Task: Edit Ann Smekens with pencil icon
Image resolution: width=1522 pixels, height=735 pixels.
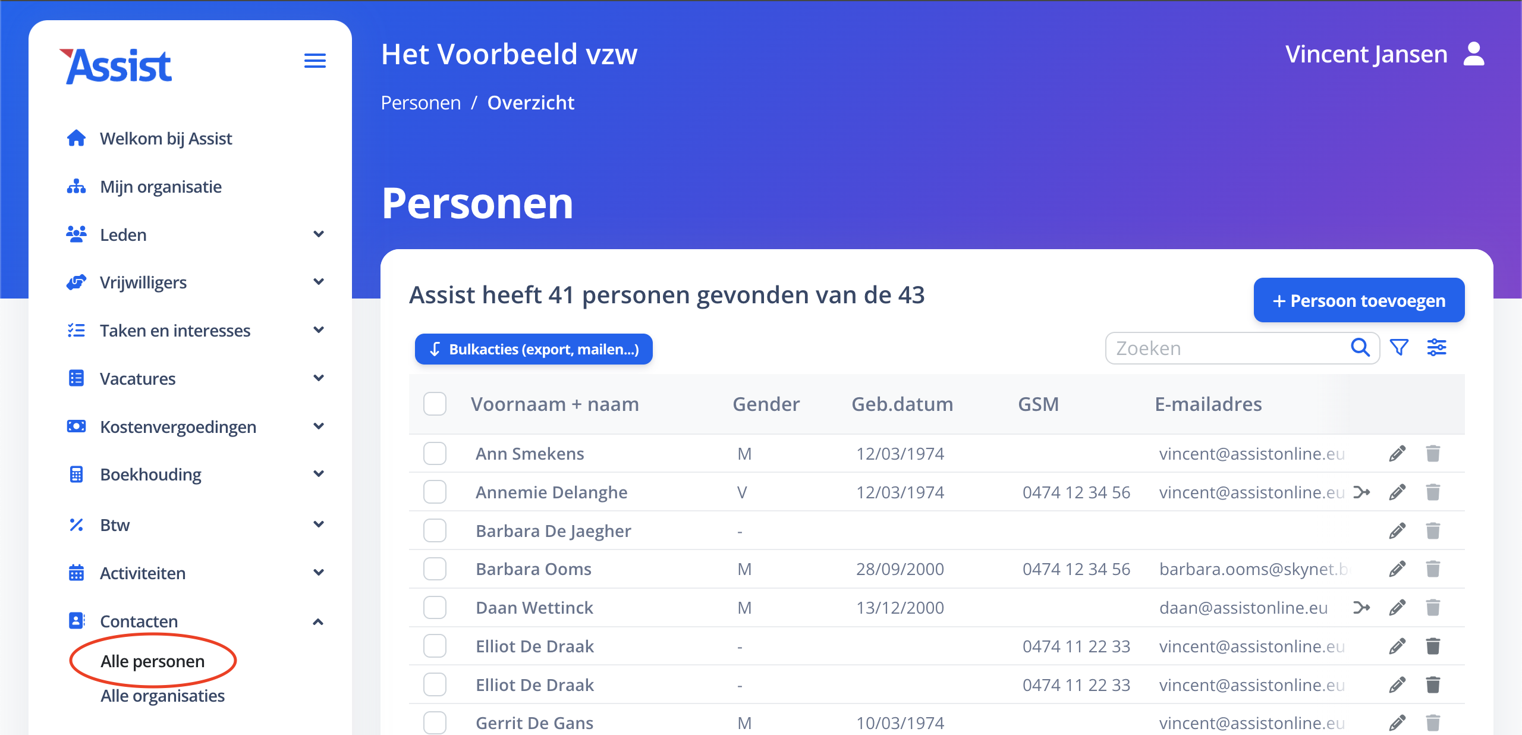Action: pyautogui.click(x=1397, y=454)
